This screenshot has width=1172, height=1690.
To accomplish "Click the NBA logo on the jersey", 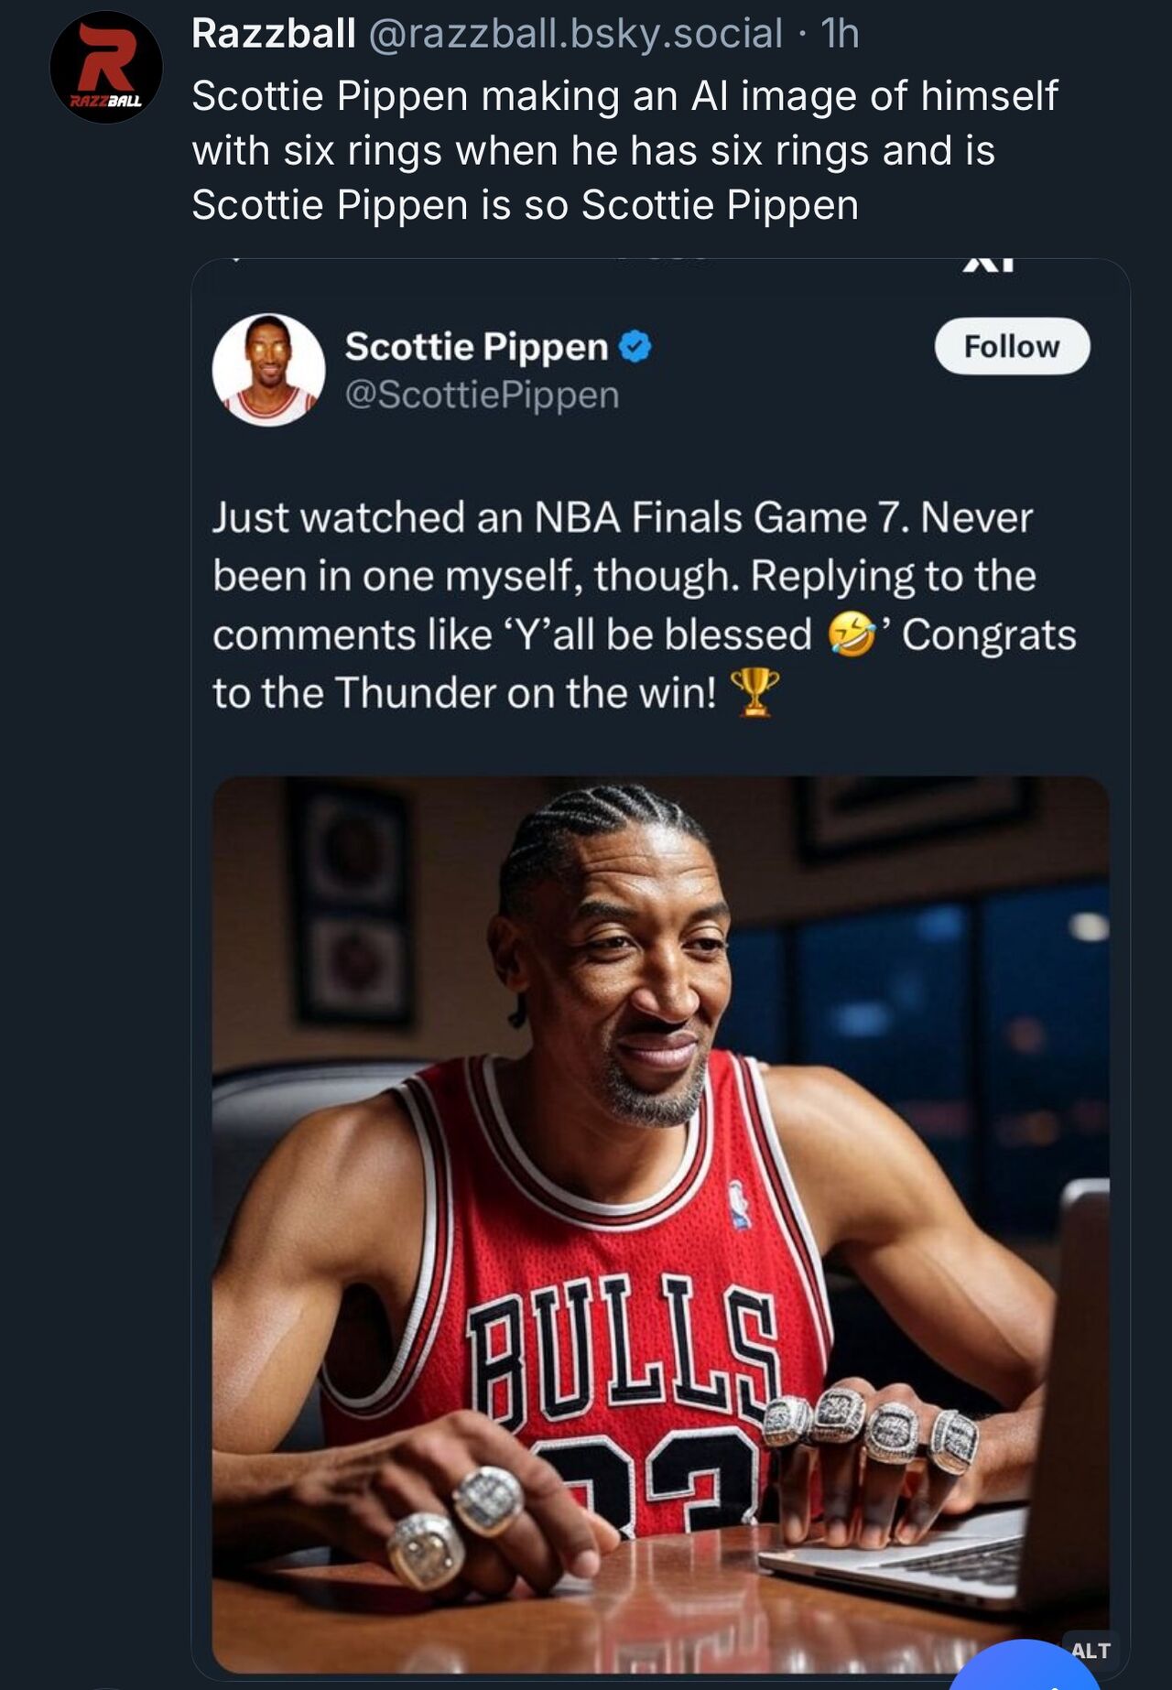I will tap(739, 1204).
